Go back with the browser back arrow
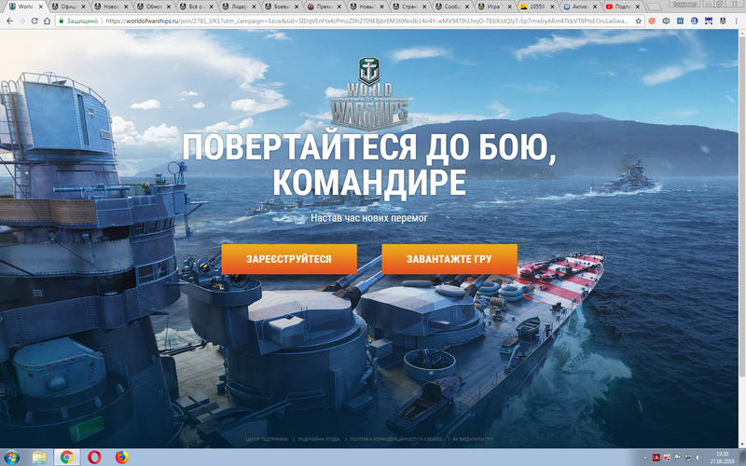This screenshot has height=466, width=746. [9, 21]
